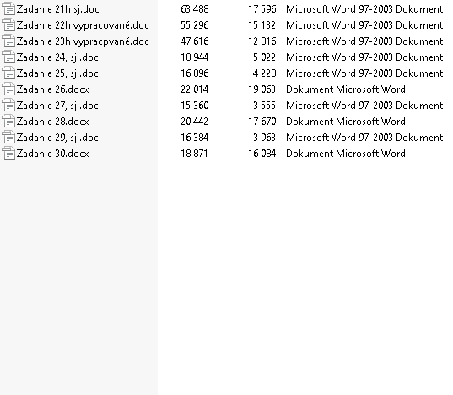Click the icon of Zadanie 25, sjl.doc
Viewport: 453px width, 395px height.
8,73
